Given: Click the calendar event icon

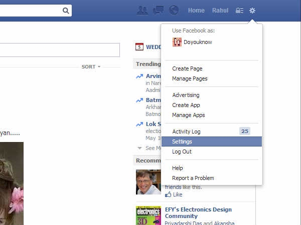Looking at the screenshot, I should tap(139, 46).
